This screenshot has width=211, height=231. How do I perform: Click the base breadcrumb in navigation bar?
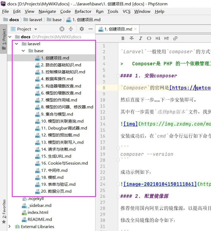54,20
